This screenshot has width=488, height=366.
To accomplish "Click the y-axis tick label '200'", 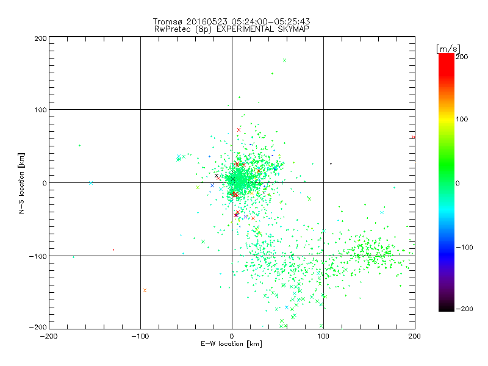I will (40, 38).
